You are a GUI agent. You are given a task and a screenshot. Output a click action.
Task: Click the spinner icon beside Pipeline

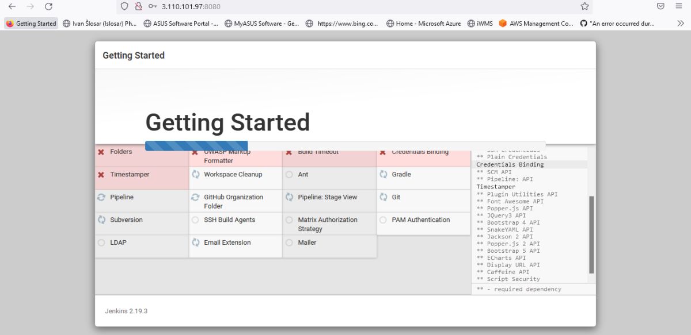[101, 197]
